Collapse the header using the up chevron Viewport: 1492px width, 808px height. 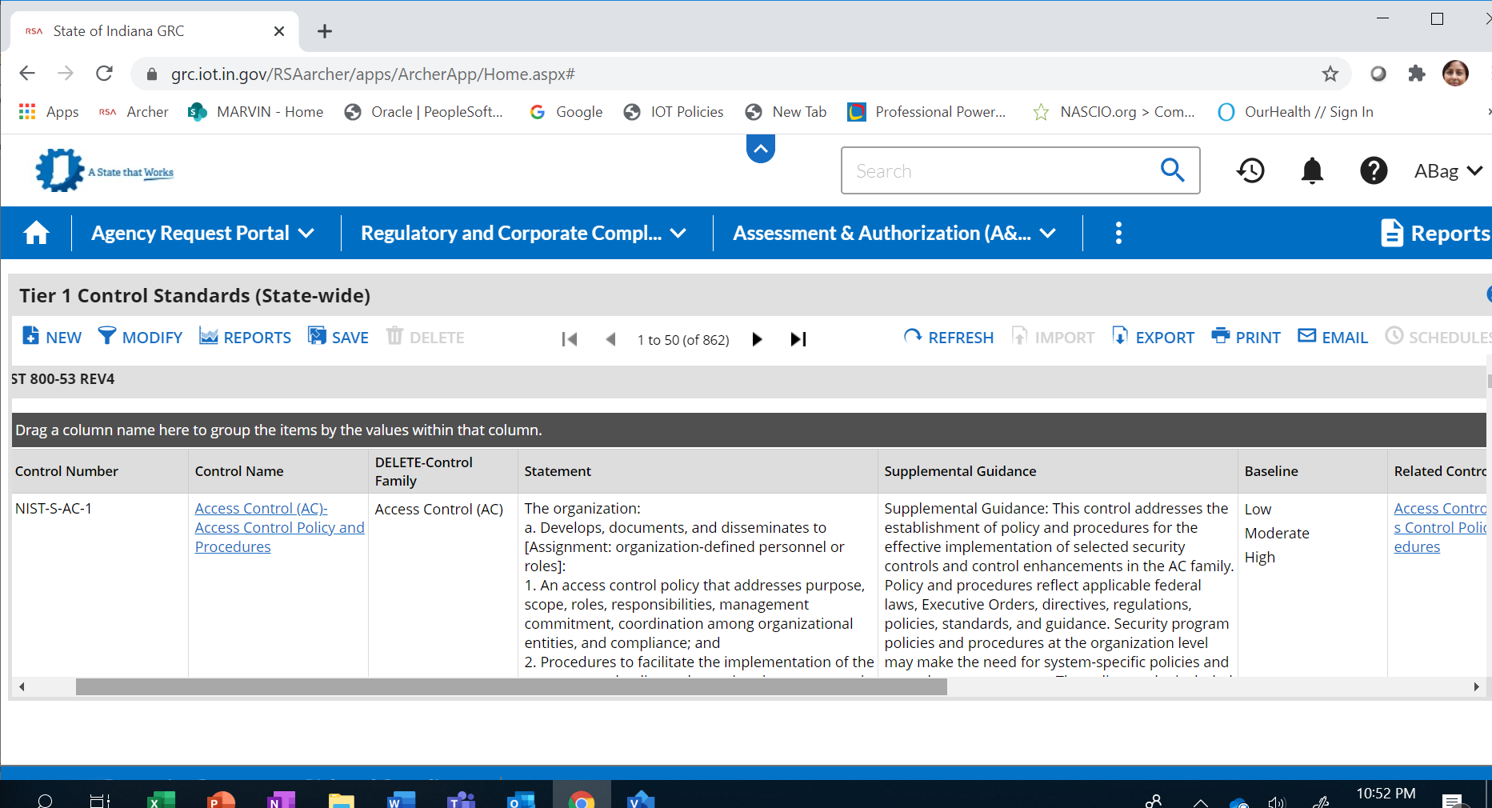(761, 149)
